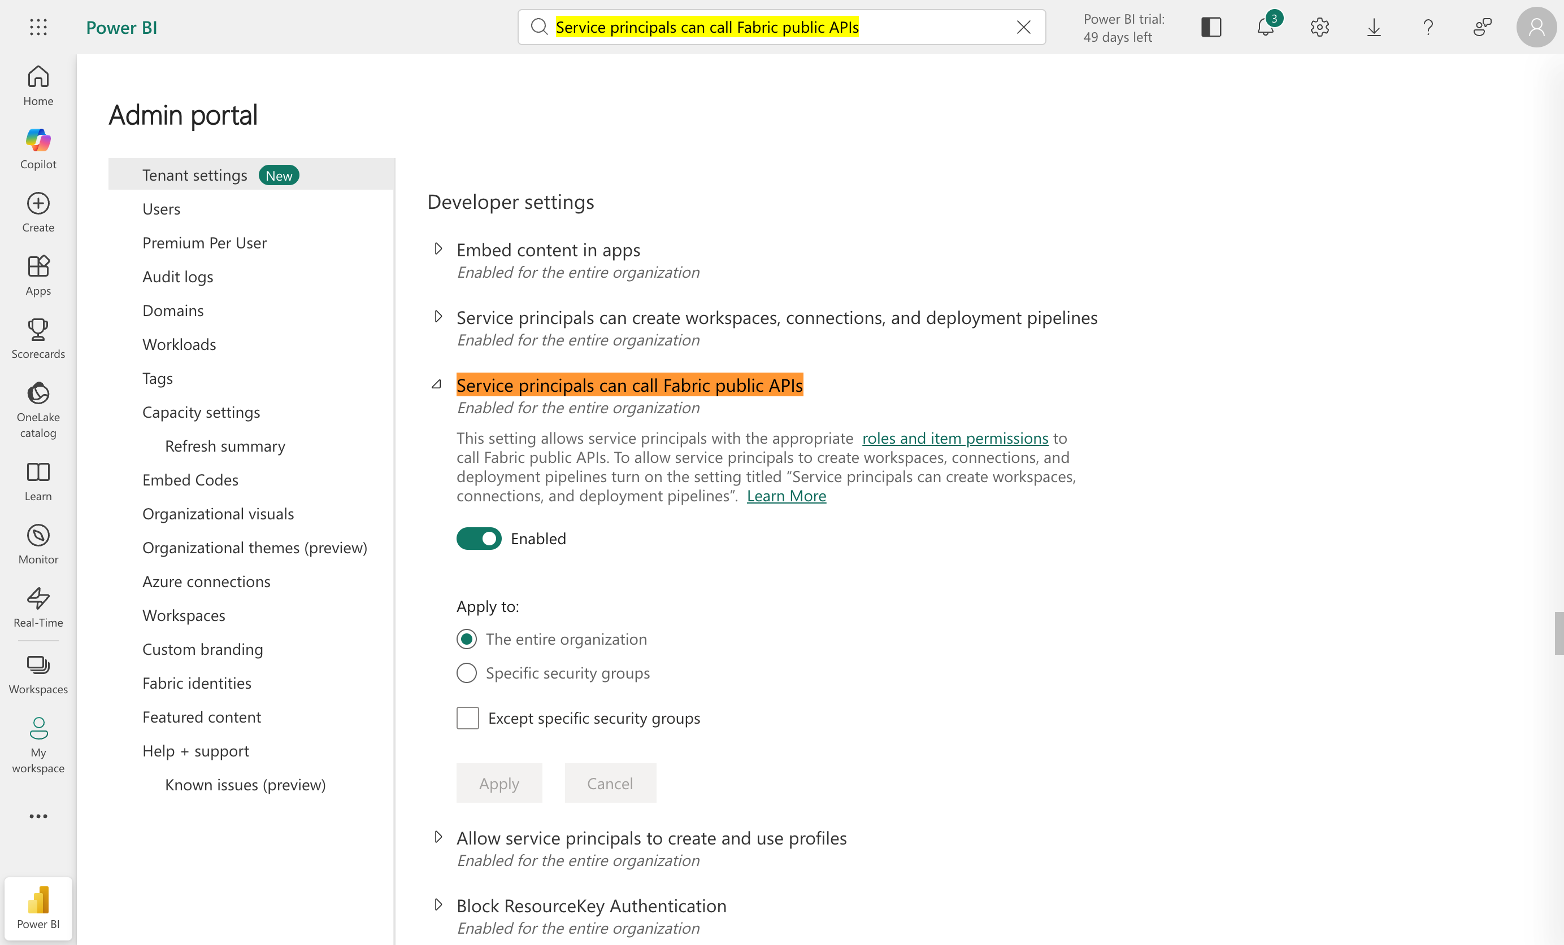Open Capacity settings menu item
This screenshot has height=945, width=1564.
coord(201,412)
